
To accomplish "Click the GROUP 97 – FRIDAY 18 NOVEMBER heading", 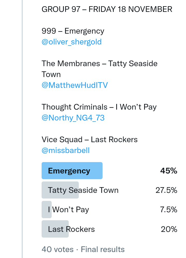I will pos(107,9).
